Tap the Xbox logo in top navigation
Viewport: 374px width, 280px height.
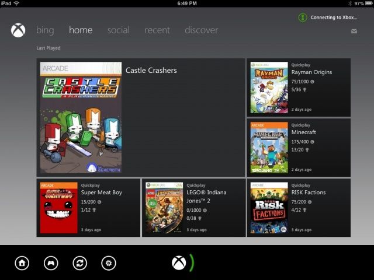[x=18, y=30]
